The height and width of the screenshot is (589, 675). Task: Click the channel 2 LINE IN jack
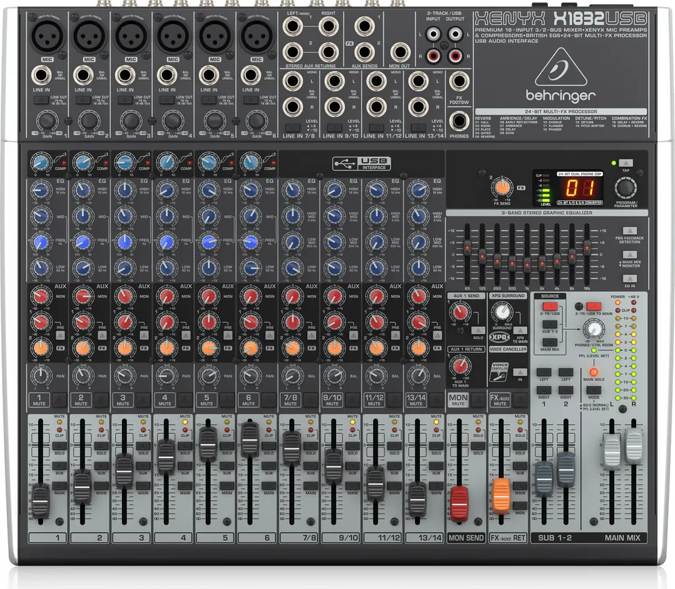point(83,76)
